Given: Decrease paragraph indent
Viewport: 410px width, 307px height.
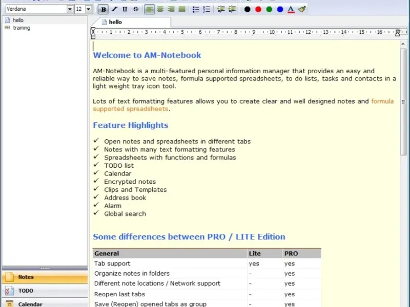Looking at the screenshot, I should (221, 9).
